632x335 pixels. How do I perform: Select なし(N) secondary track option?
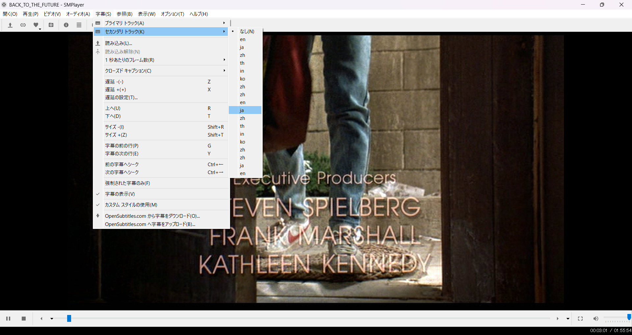(x=247, y=32)
